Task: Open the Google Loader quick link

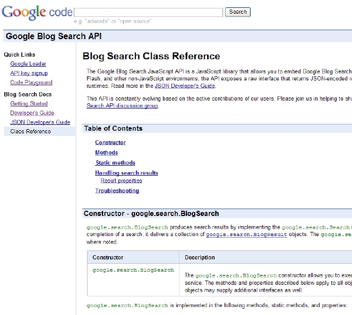Action: coord(28,64)
